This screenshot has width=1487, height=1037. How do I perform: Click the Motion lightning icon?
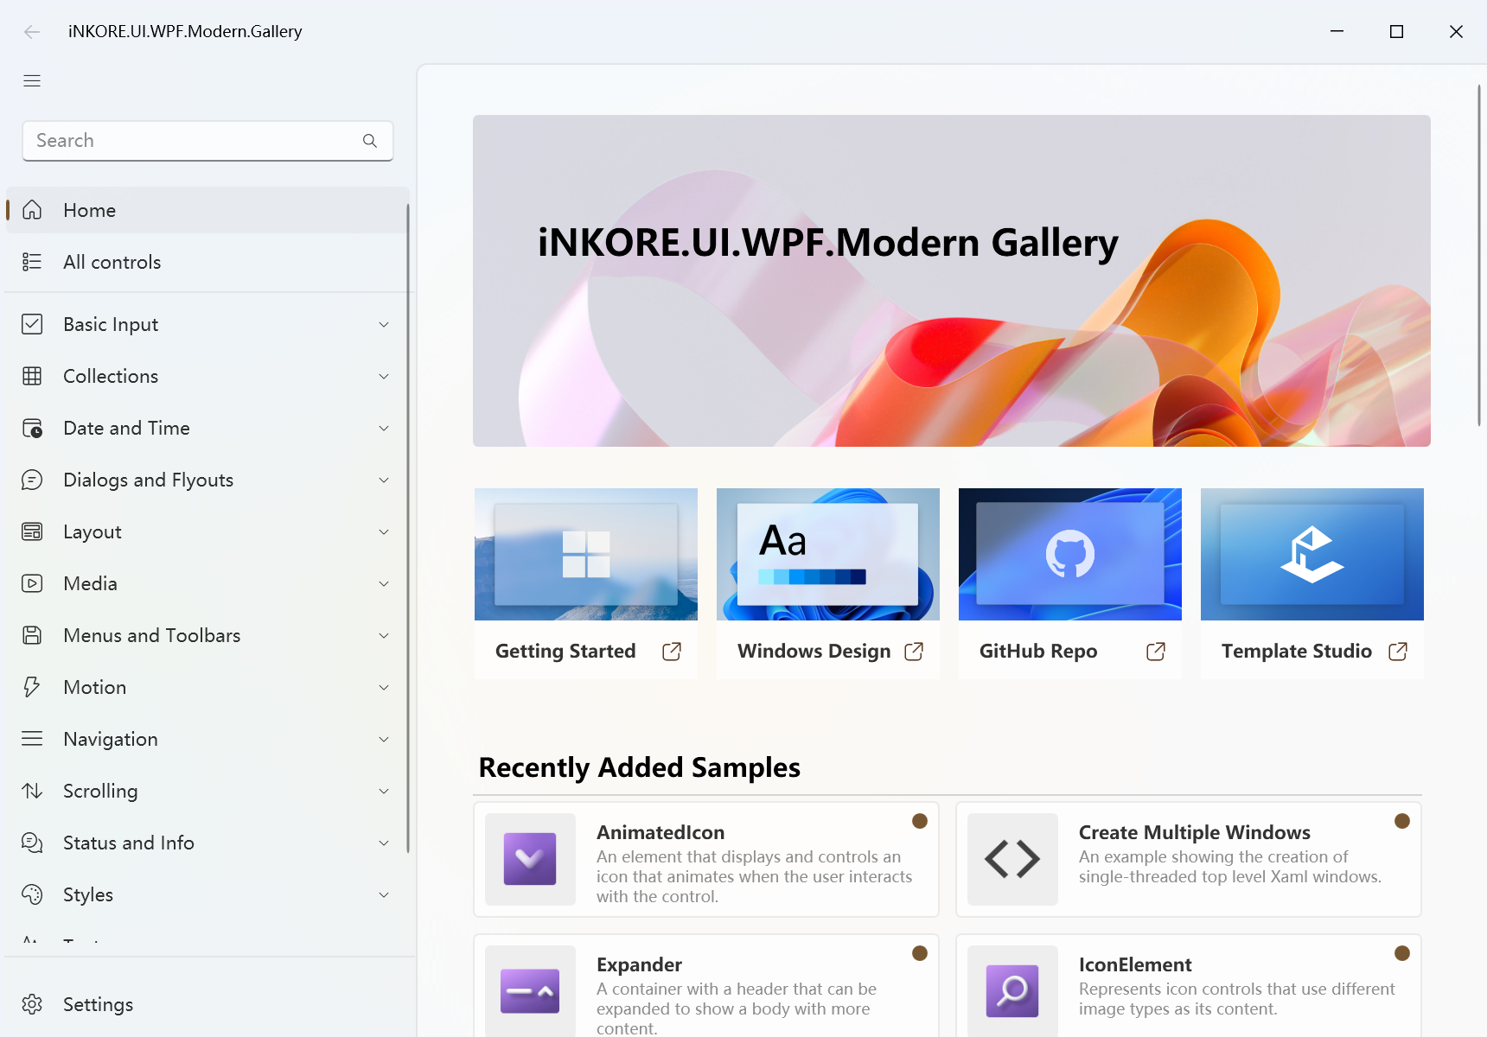pos(32,687)
